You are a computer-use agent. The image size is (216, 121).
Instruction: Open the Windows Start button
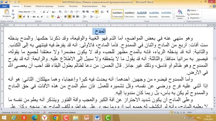click(x=4, y=118)
